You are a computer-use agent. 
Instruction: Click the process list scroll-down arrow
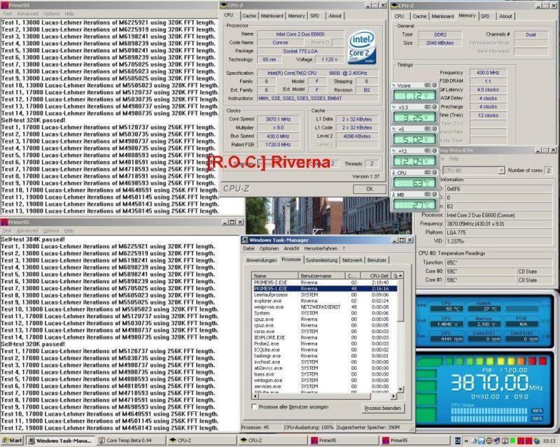click(x=400, y=389)
